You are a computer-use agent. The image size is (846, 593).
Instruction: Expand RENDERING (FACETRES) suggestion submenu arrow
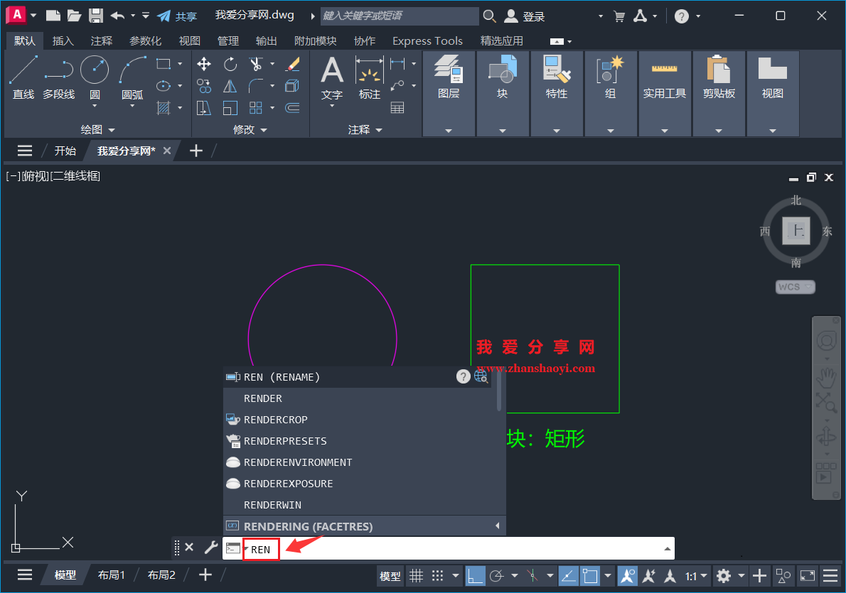pyautogui.click(x=497, y=526)
